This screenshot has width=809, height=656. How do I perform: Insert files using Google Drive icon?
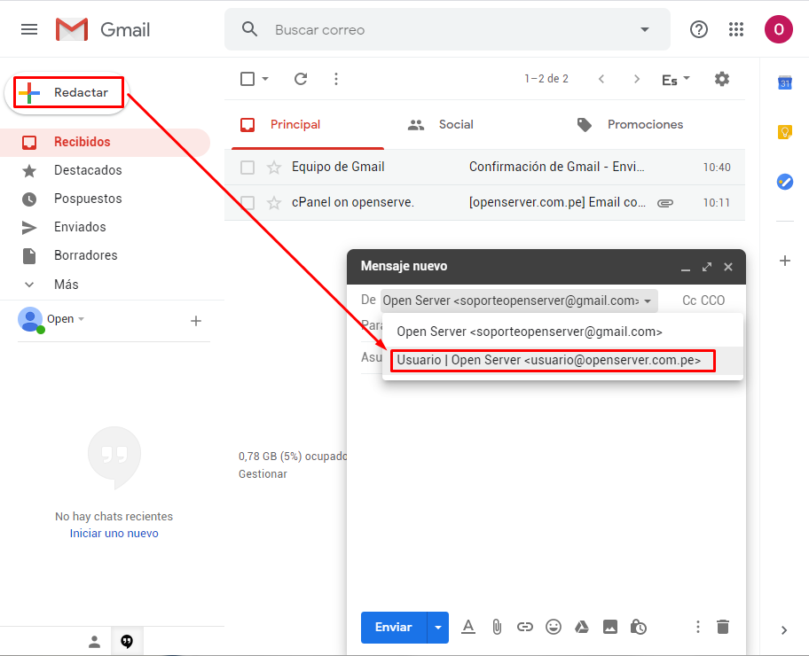582,627
